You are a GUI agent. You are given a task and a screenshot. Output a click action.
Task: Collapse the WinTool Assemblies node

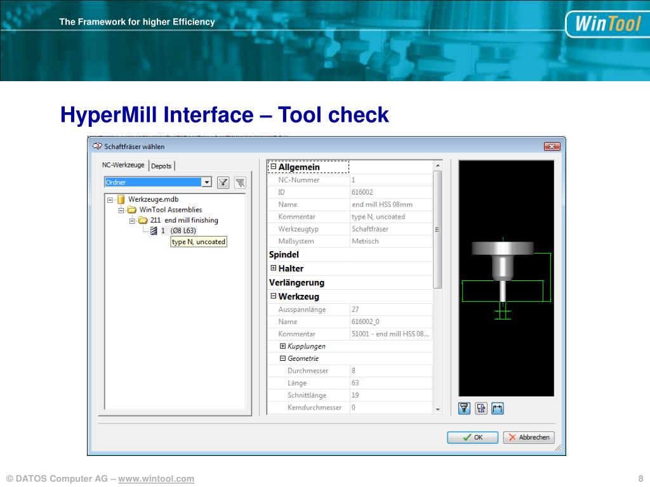121,211
